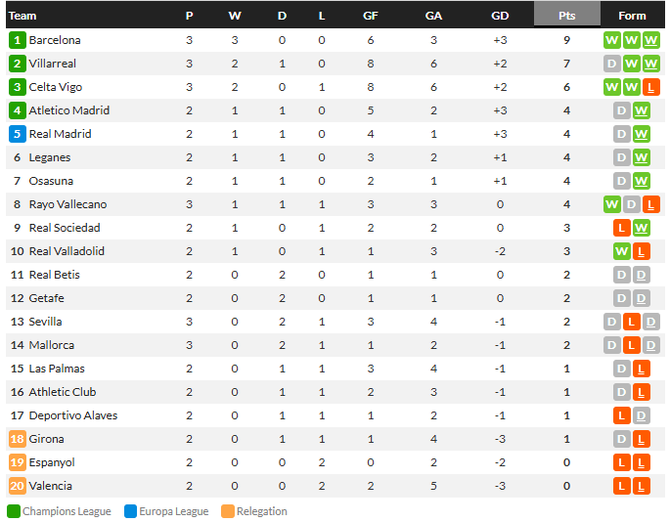This screenshot has width=670, height=522.
Task: Click Valencia's orange position 20 badge
Action: tap(17, 486)
